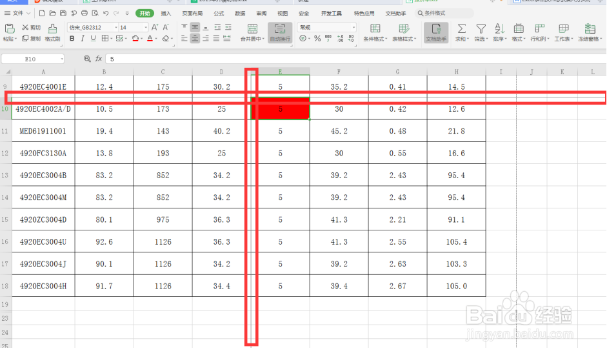Screen dimensions: 607x355
Task: Click the fx insert function icon
Action: point(98,59)
